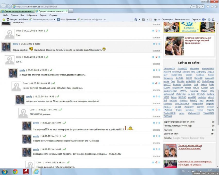Click the RU language indicator in the taskbar
This screenshot has height=175, width=219.
tap(184, 171)
